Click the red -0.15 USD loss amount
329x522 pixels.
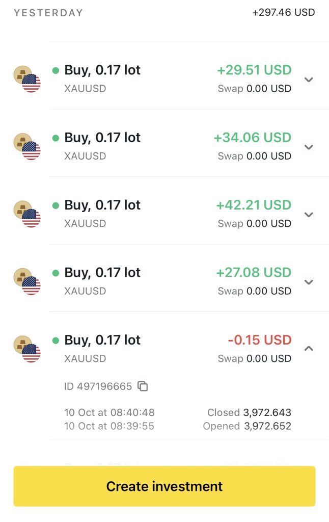tap(259, 340)
